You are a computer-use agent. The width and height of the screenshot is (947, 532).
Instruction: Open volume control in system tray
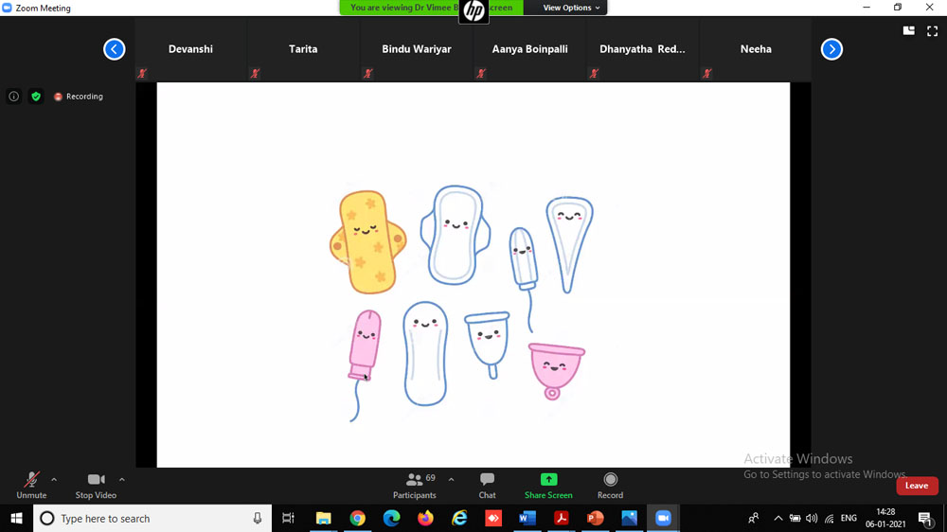click(x=812, y=518)
